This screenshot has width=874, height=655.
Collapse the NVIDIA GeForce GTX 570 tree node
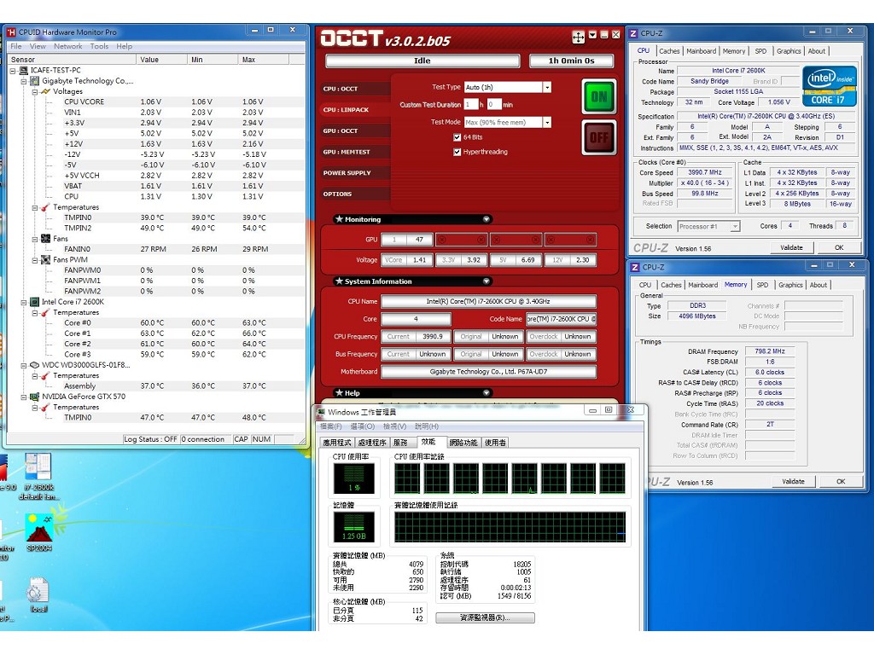pyautogui.click(x=24, y=397)
